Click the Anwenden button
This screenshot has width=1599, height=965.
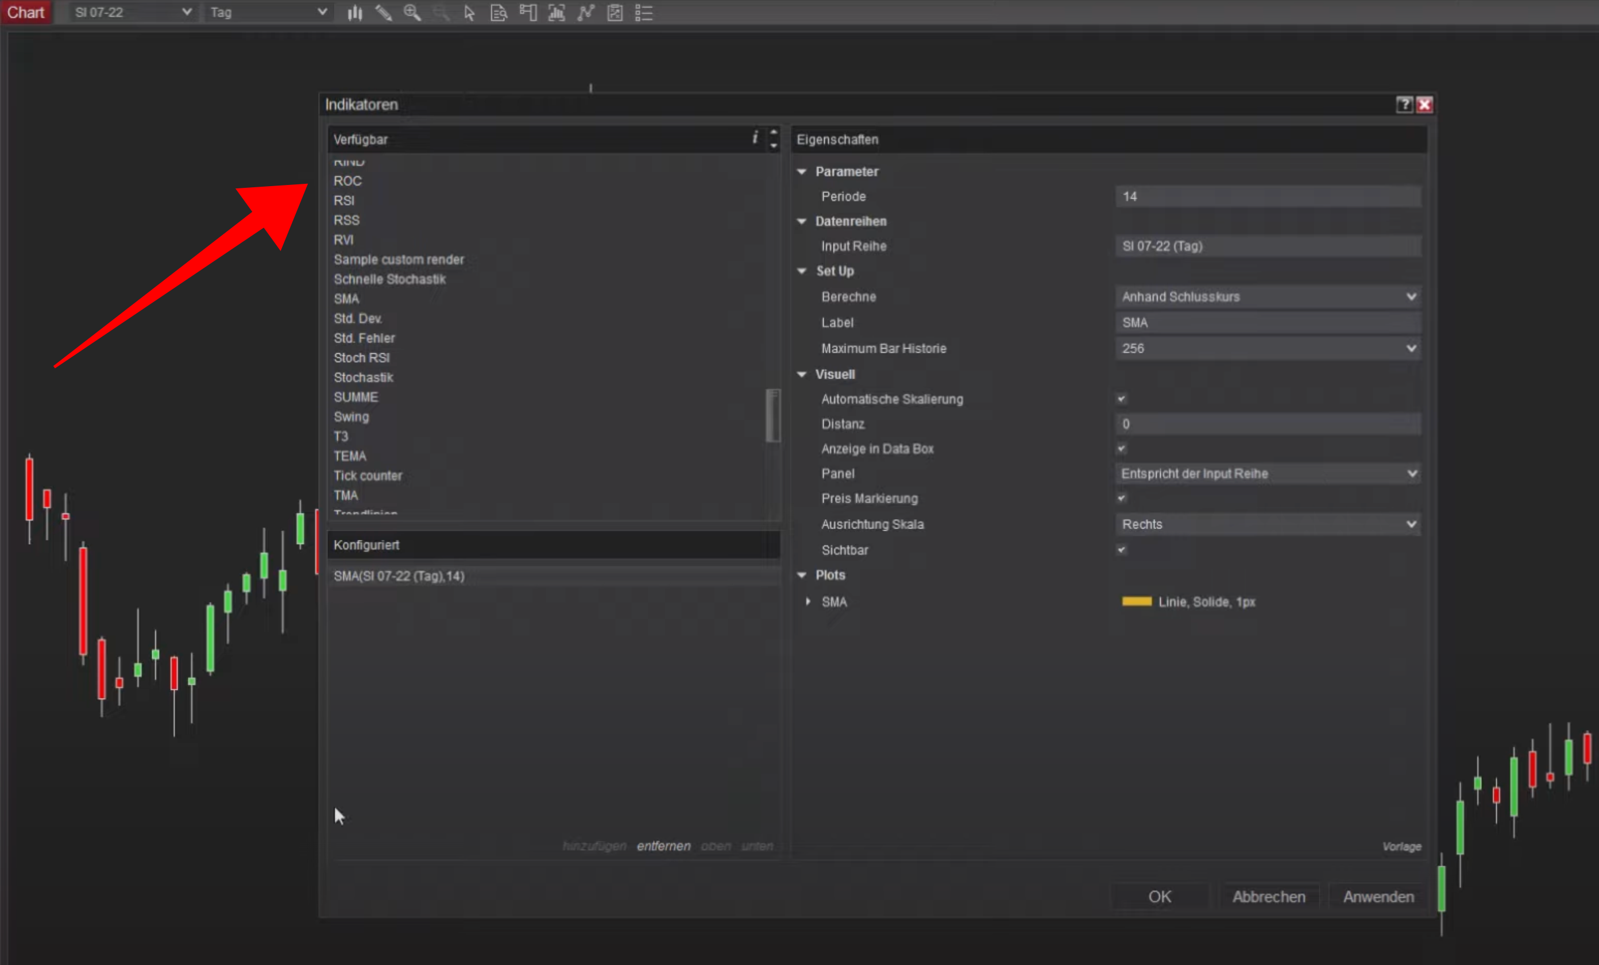tap(1378, 896)
